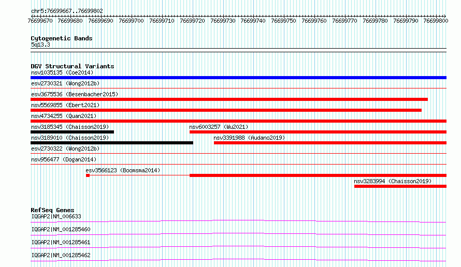Click the black nsv3189010 variant bar
This screenshot has height=267, width=461.
(x=112, y=143)
